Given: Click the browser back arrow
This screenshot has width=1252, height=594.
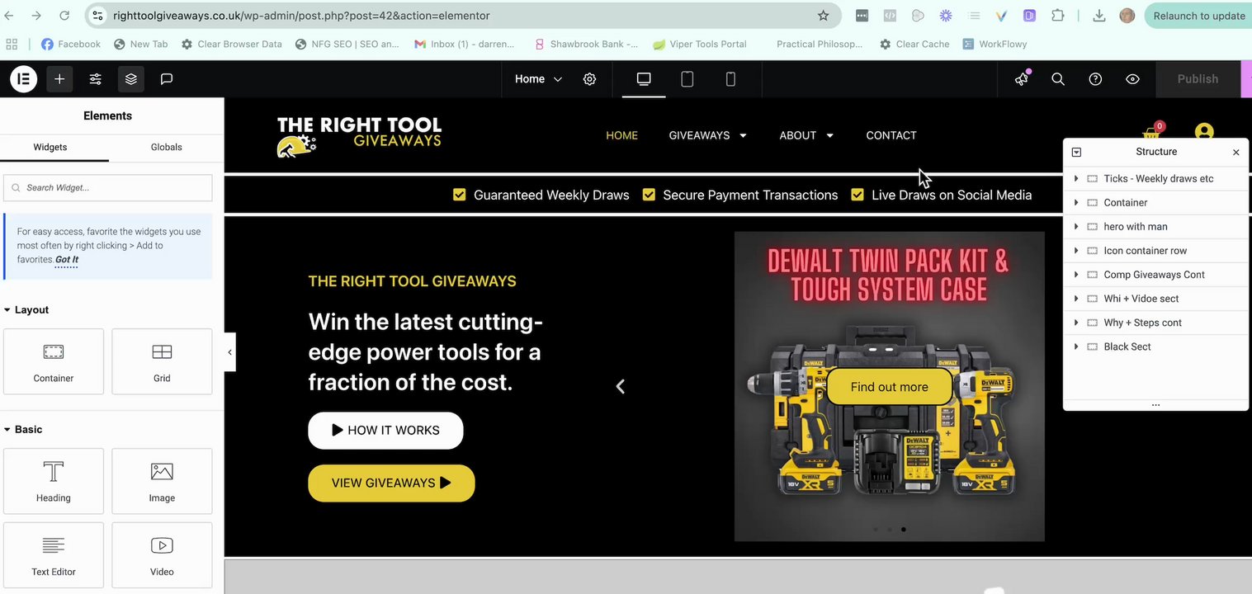Looking at the screenshot, I should pos(9,16).
